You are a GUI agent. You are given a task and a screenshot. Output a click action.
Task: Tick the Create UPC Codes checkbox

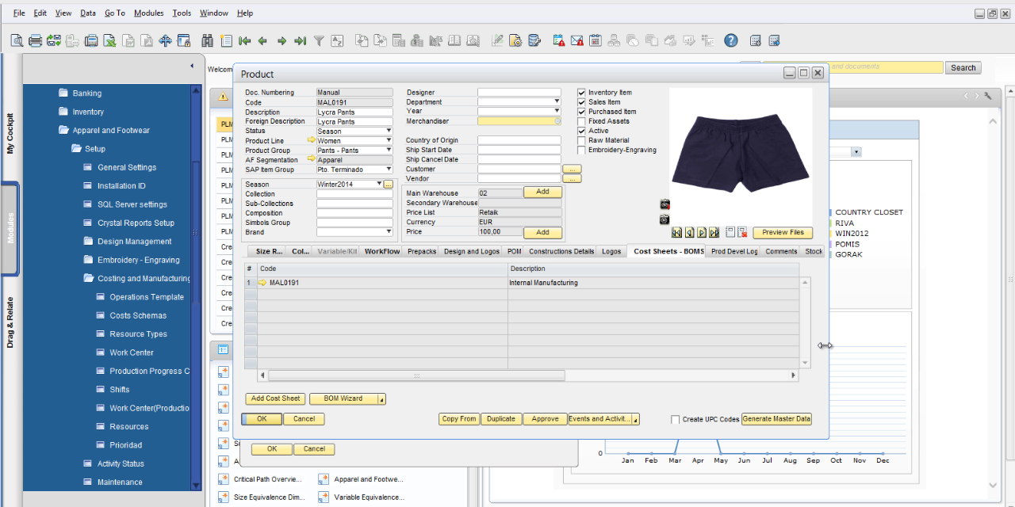click(x=676, y=420)
